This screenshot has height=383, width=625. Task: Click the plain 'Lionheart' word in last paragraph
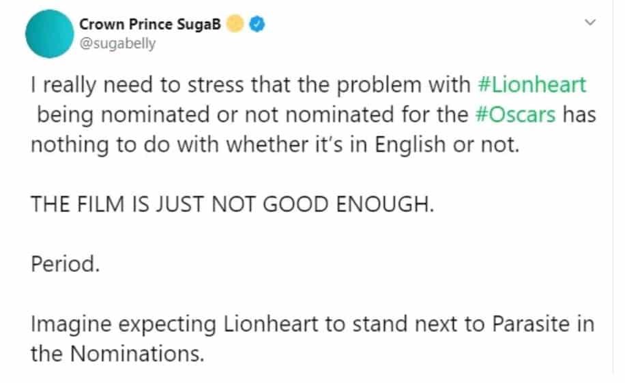pyautogui.click(x=271, y=324)
